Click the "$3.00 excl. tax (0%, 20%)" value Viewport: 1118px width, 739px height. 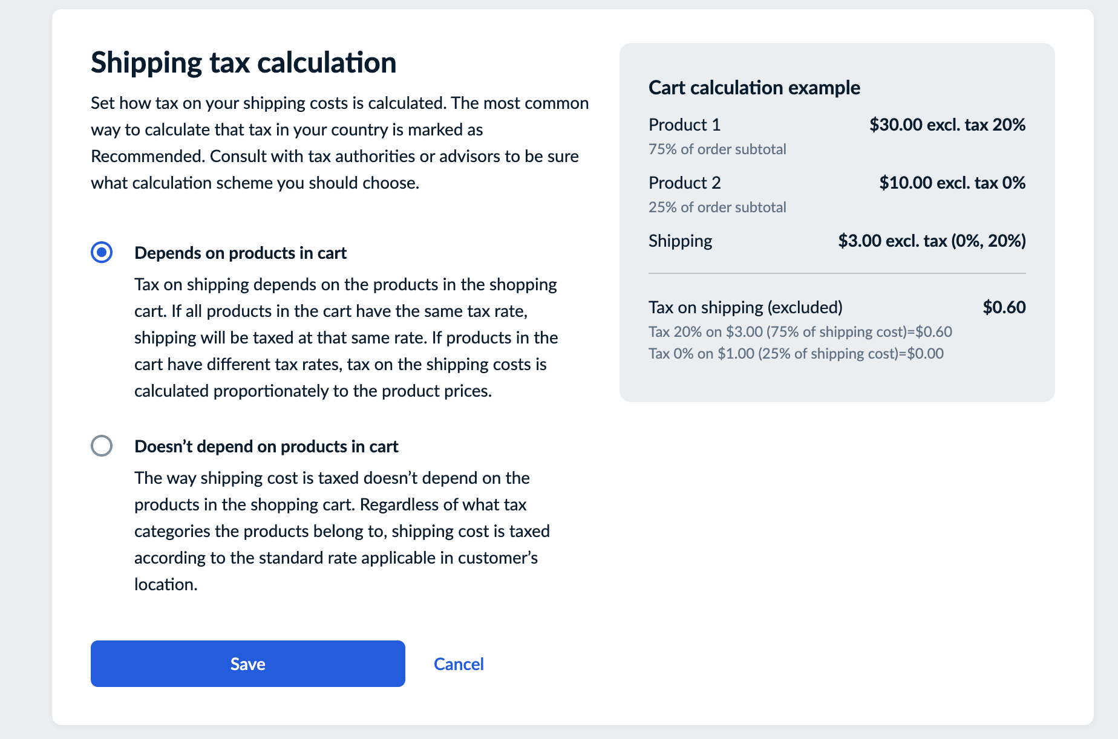pos(932,241)
